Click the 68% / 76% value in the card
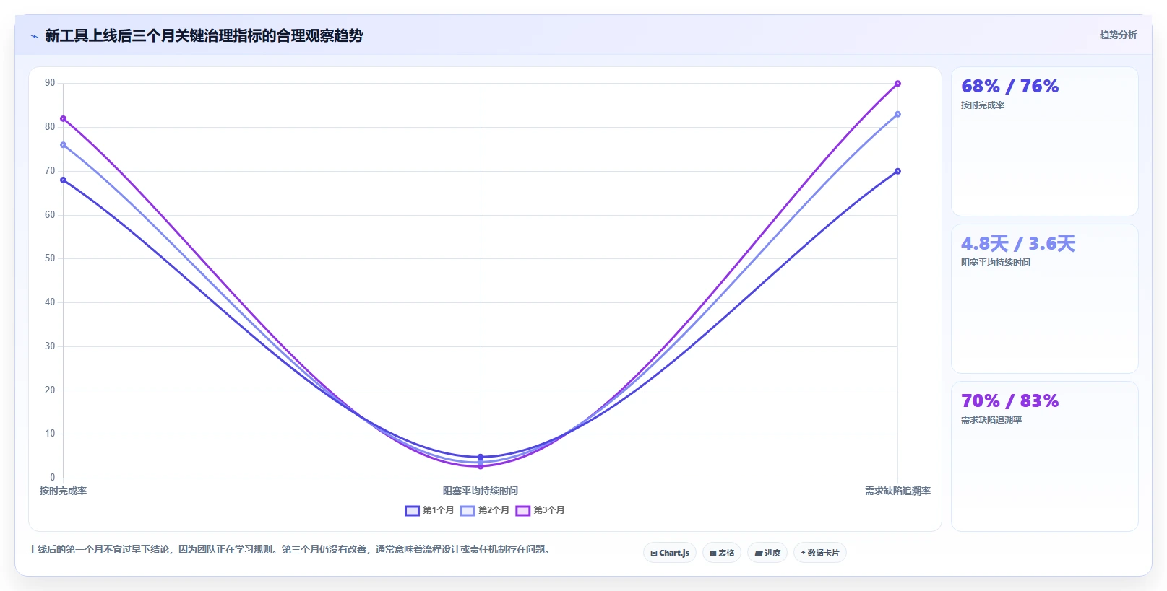The width and height of the screenshot is (1167, 591). click(x=1009, y=87)
